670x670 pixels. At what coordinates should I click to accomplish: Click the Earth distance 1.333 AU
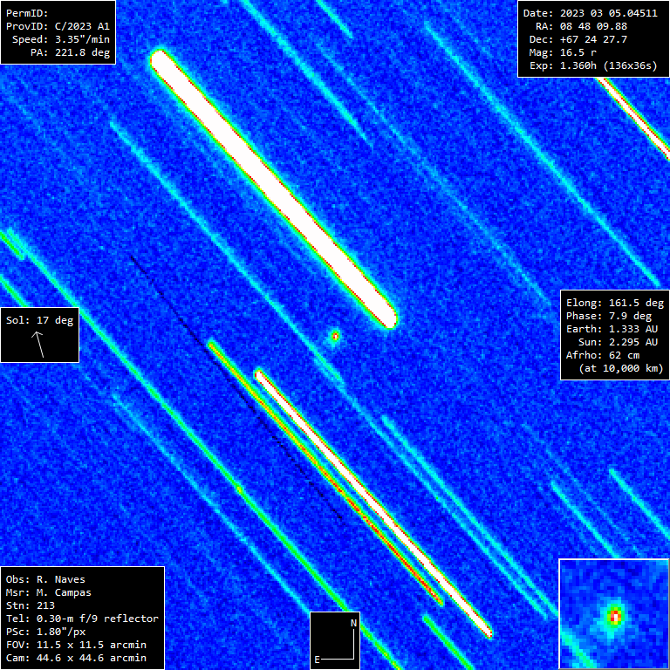coord(633,329)
